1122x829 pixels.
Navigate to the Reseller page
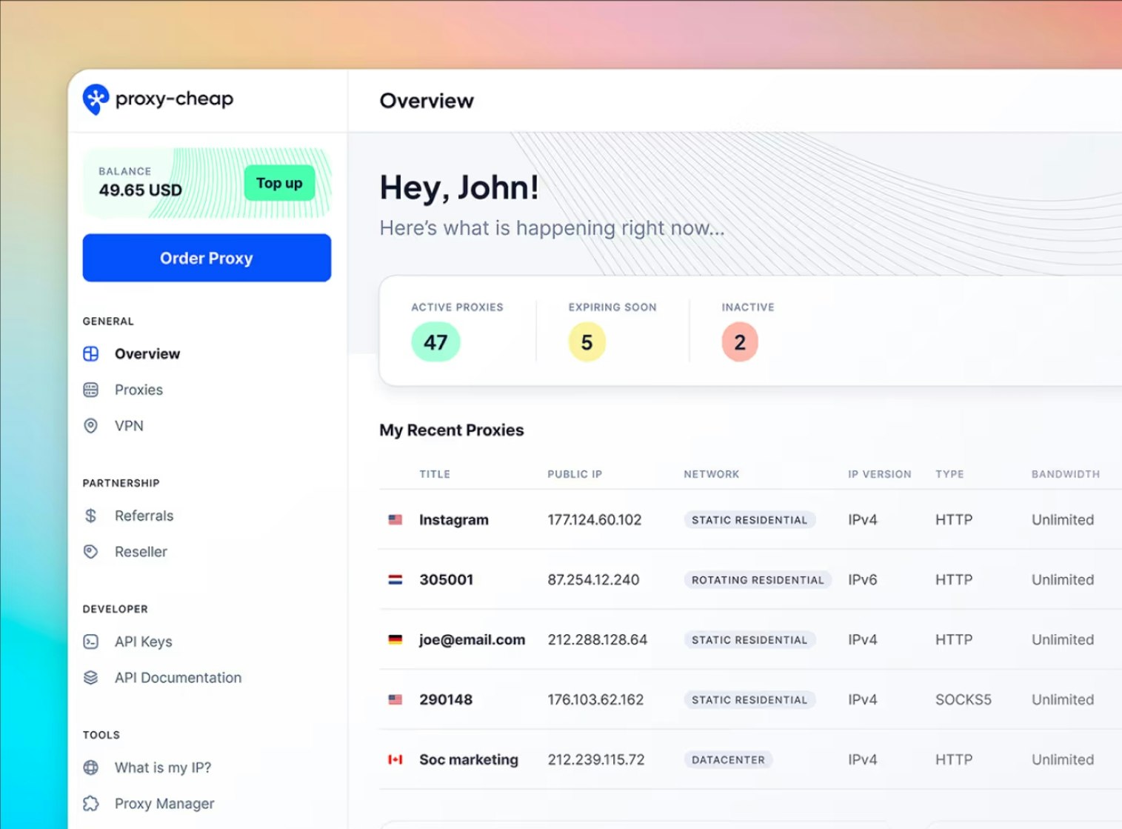coord(141,552)
